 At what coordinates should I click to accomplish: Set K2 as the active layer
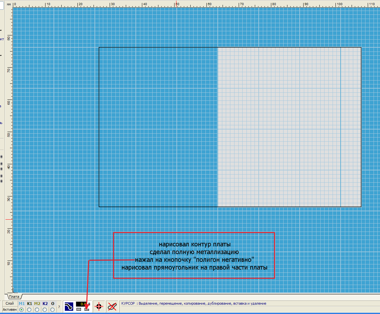pos(45,309)
